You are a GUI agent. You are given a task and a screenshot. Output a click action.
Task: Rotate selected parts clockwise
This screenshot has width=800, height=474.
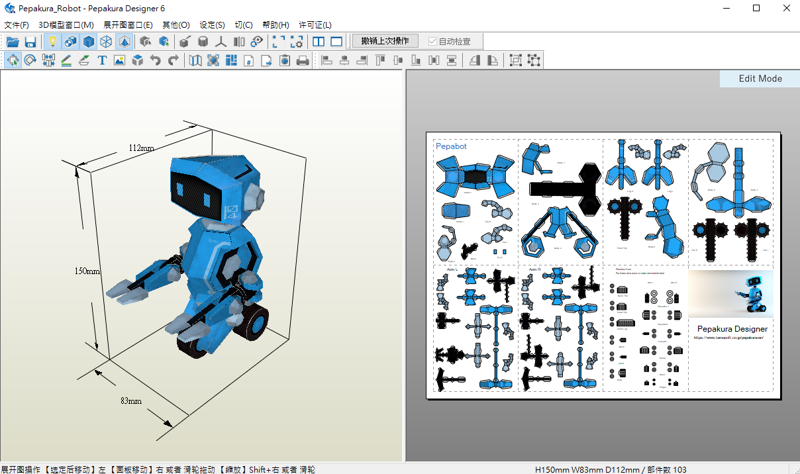tap(493, 60)
